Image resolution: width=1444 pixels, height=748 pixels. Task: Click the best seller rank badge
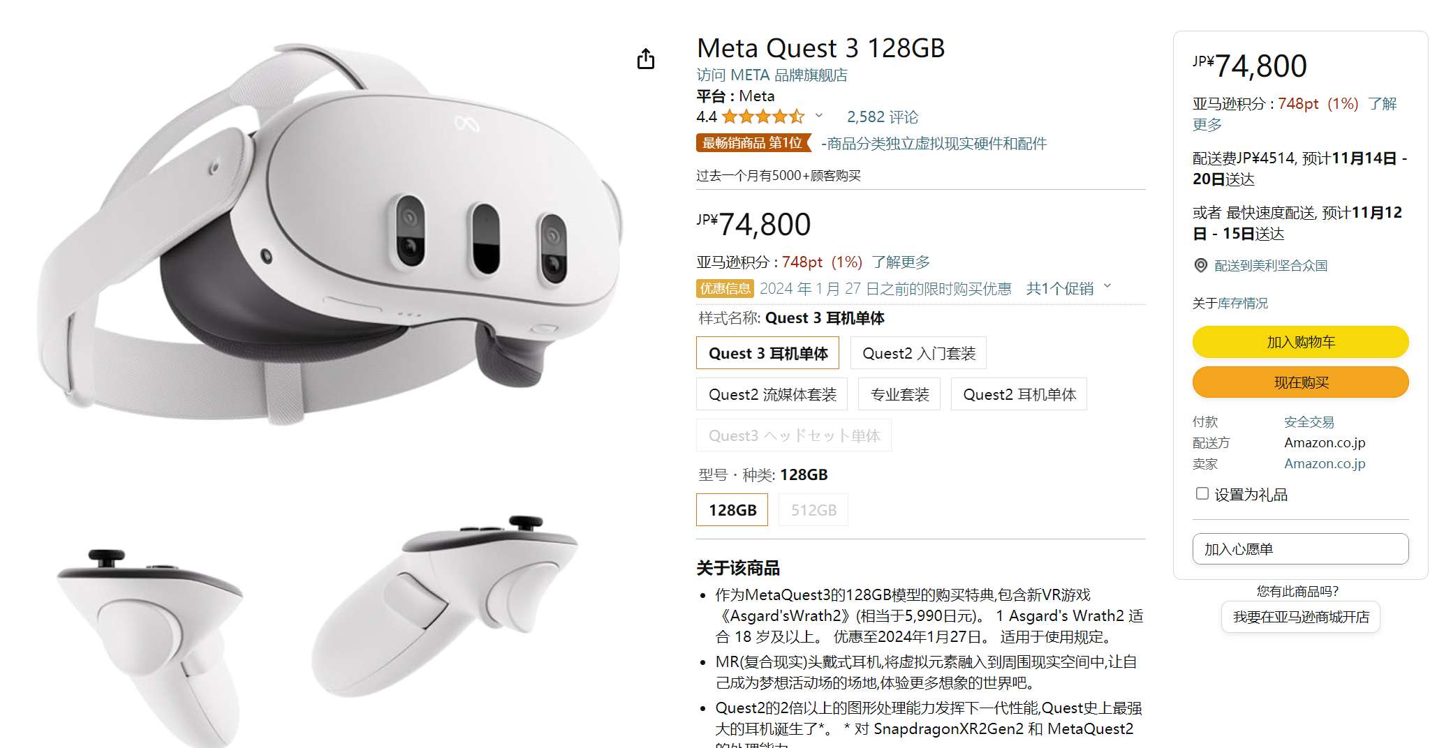(x=753, y=143)
